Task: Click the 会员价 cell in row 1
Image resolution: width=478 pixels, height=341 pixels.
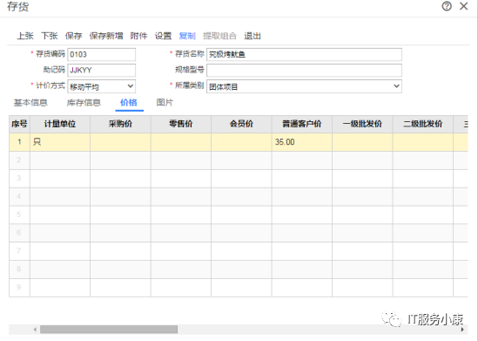Action: pos(241,142)
